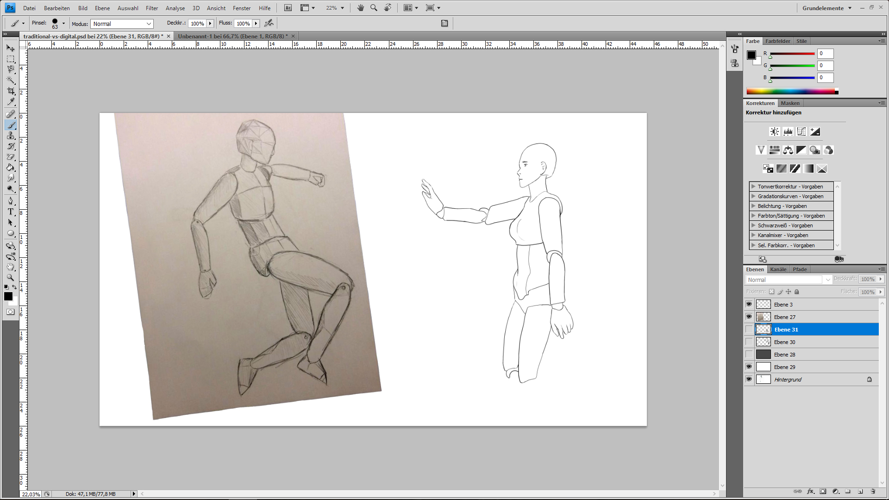
Task: Select the Lasso tool
Action: pos(10,69)
